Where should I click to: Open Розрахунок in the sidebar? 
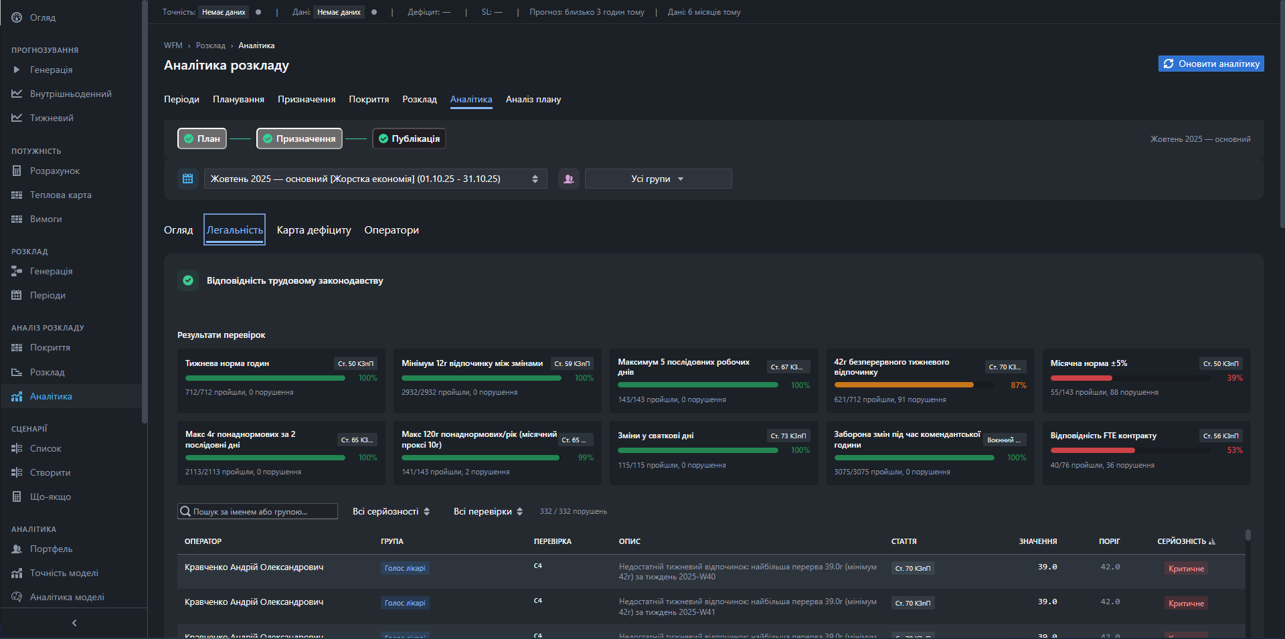pos(54,171)
